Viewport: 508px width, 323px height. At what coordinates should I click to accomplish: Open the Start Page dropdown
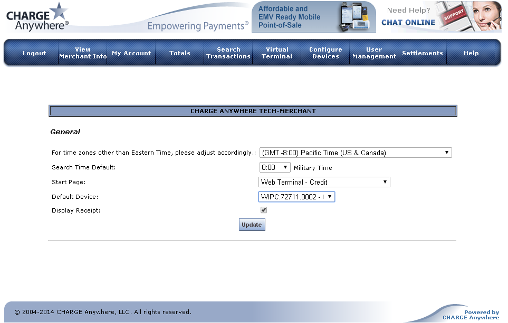point(324,183)
